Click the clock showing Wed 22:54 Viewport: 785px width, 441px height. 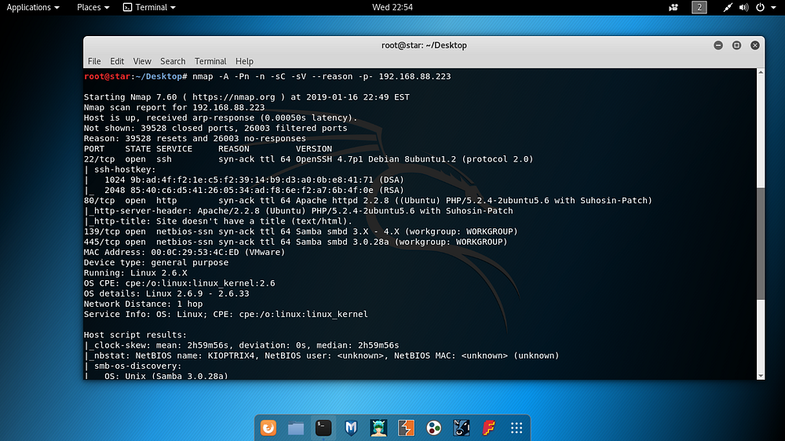(392, 7)
